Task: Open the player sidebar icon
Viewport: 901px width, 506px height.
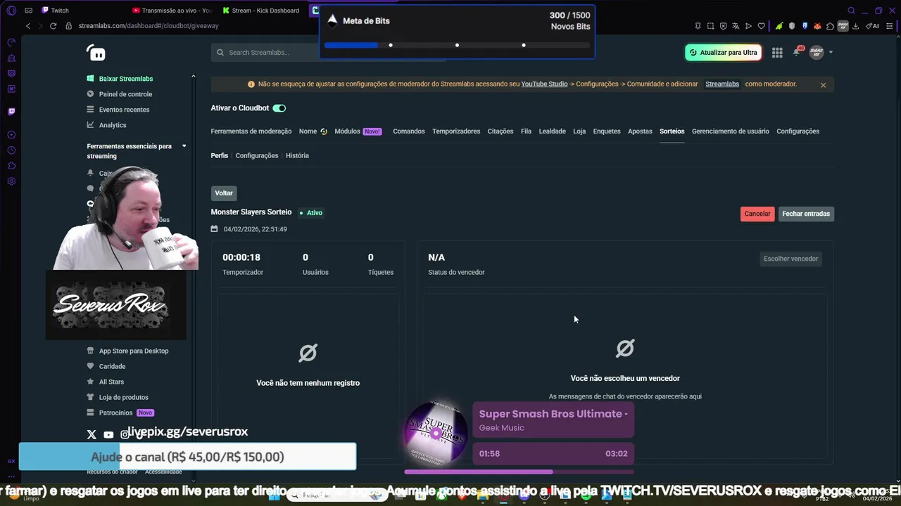Action: coord(11,134)
